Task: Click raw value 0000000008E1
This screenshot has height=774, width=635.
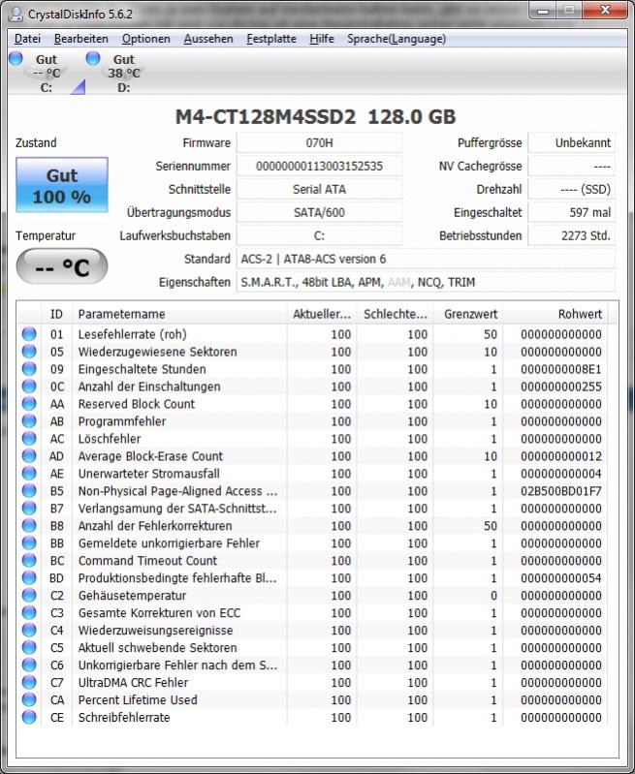Action: pos(561,369)
